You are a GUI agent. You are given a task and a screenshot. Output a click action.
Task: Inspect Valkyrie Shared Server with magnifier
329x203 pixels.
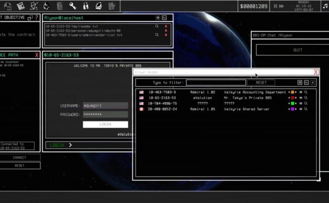pyautogui.click(x=306, y=109)
